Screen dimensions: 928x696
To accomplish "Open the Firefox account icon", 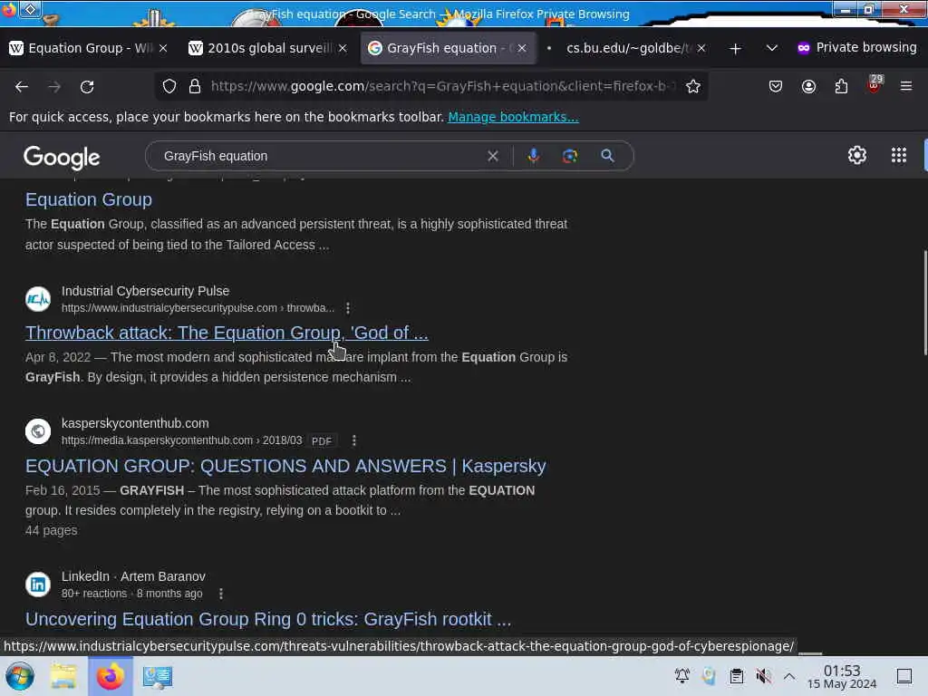I will click(808, 86).
